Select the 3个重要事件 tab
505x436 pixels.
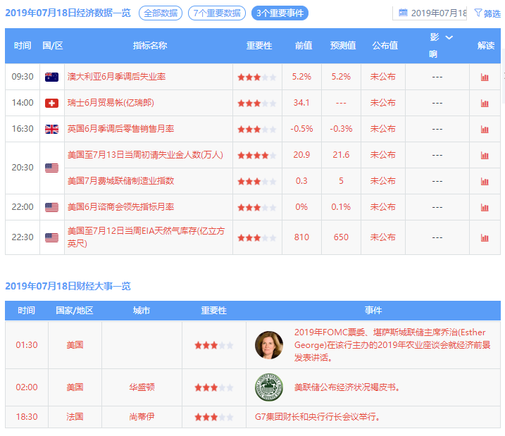pyautogui.click(x=280, y=13)
